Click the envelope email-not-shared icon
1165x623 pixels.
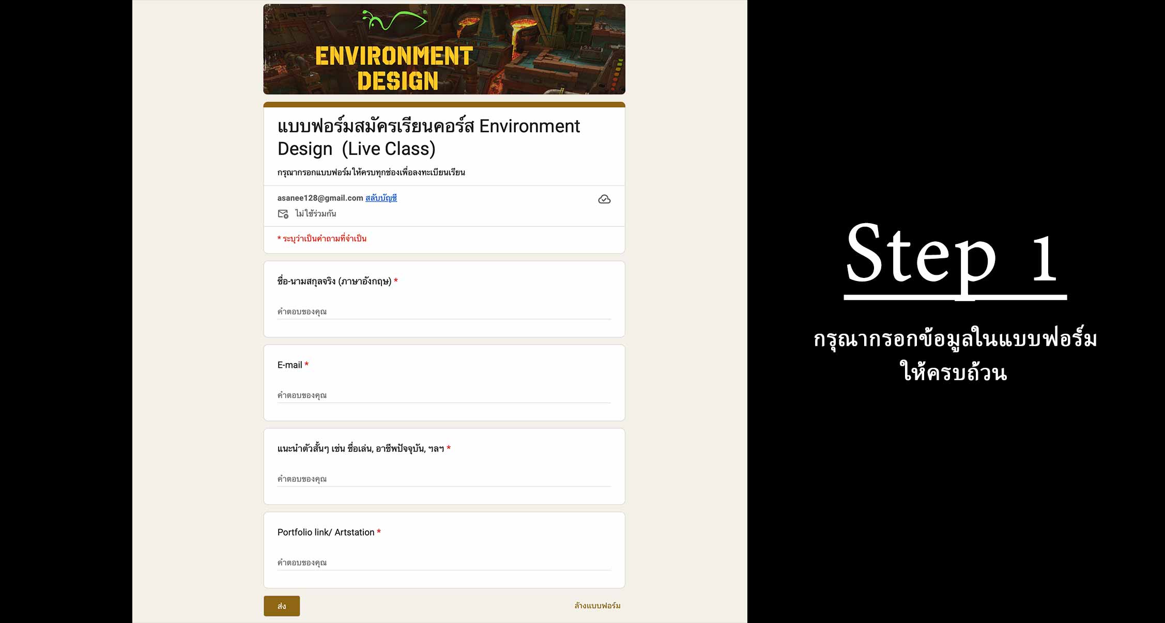[x=283, y=214]
